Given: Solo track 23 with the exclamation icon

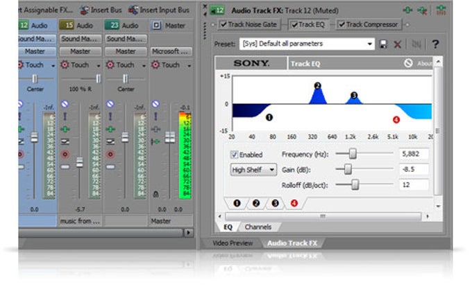Looking at the screenshot, I should 110,116.
